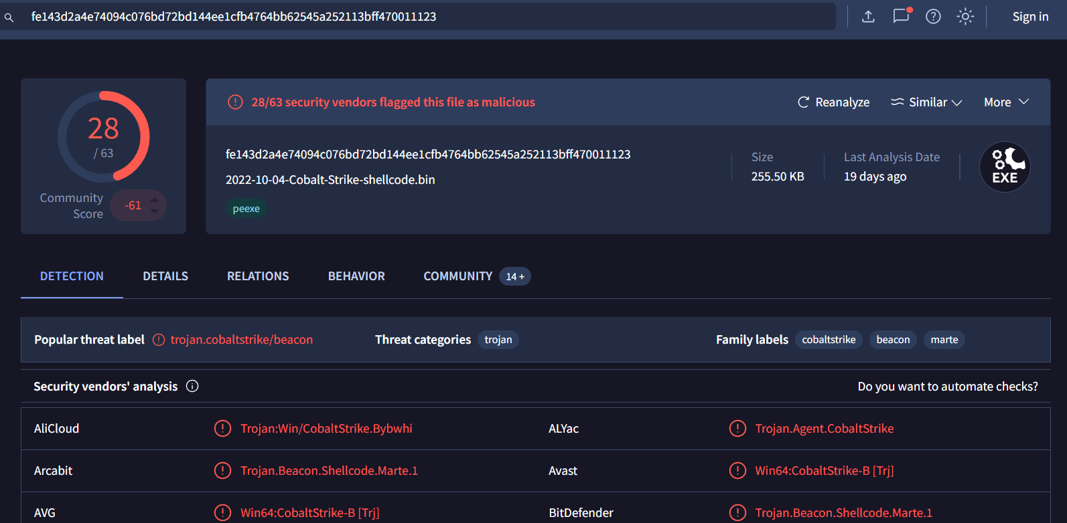Open the help question mark icon

tap(933, 17)
